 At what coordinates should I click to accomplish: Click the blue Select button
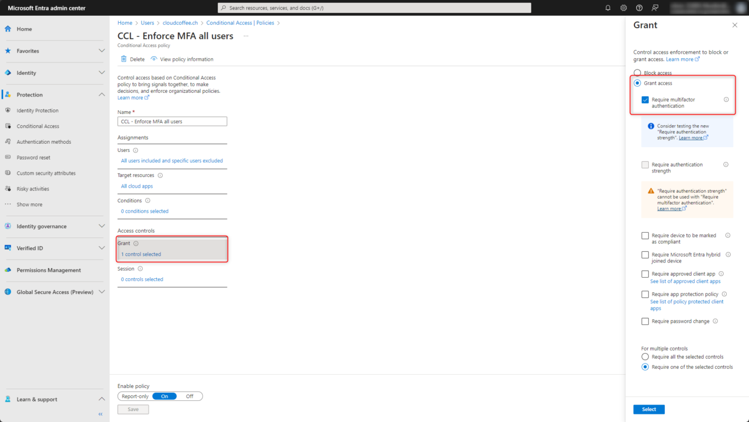point(648,409)
